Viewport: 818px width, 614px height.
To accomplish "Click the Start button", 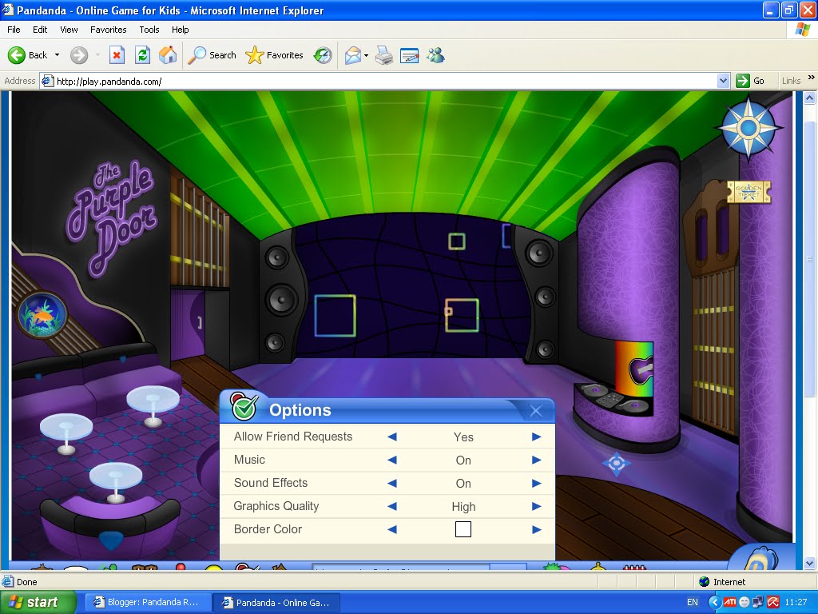I will click(x=38, y=602).
